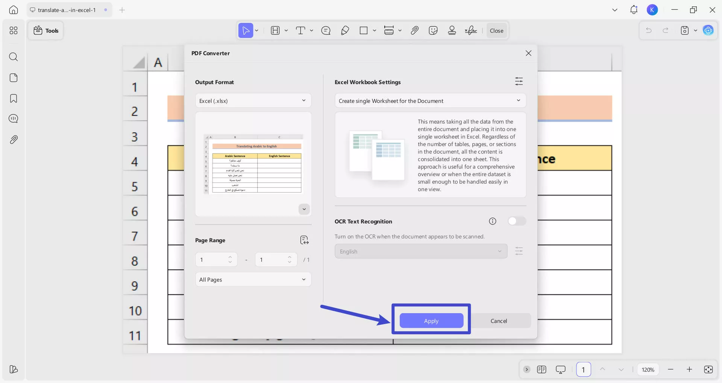Open Excel Workbook Settings sliders icon
722x383 pixels.
point(519,81)
